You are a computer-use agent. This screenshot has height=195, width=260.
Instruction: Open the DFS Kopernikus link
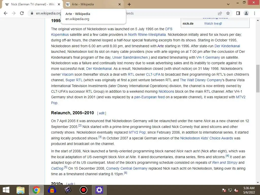(60, 35)
